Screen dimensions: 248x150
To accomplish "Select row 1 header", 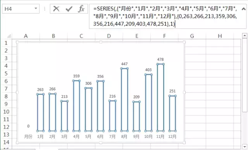I will coord(6,43).
